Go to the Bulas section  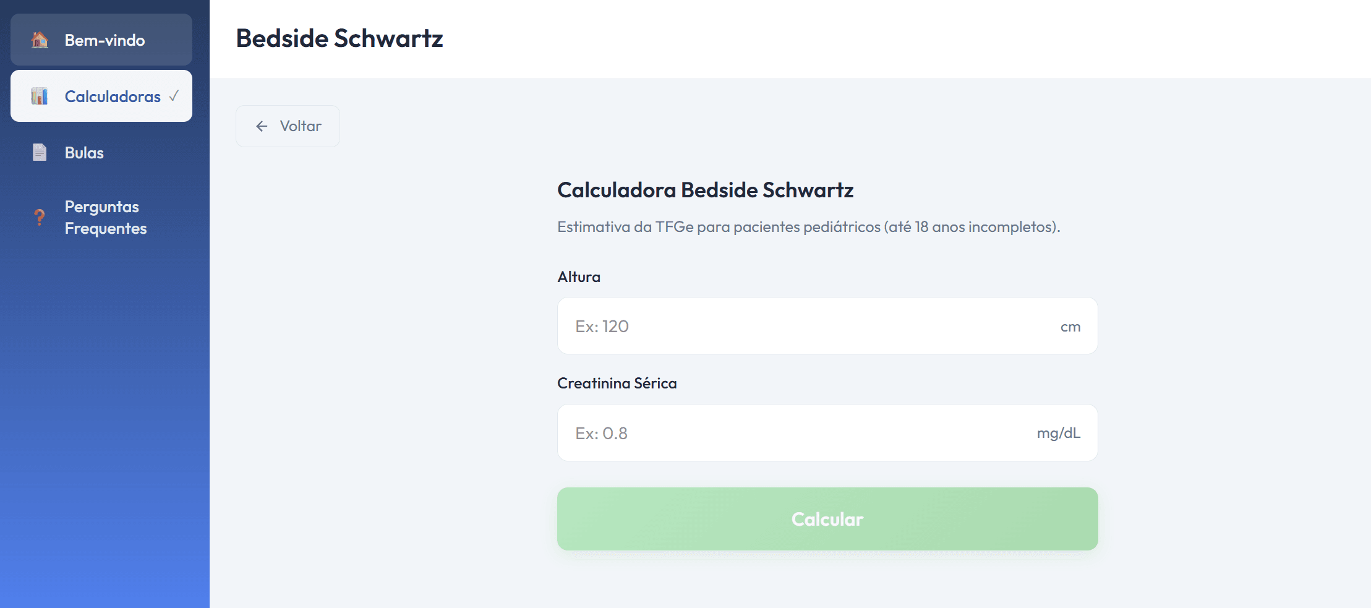click(84, 153)
